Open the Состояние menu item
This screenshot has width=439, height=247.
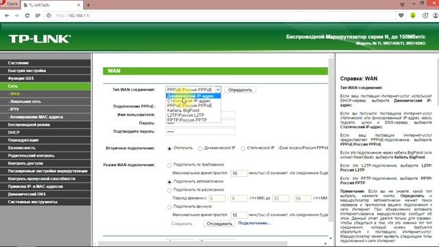pyautogui.click(x=45, y=62)
